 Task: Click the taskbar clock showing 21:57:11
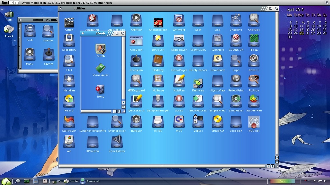[320, 181]
